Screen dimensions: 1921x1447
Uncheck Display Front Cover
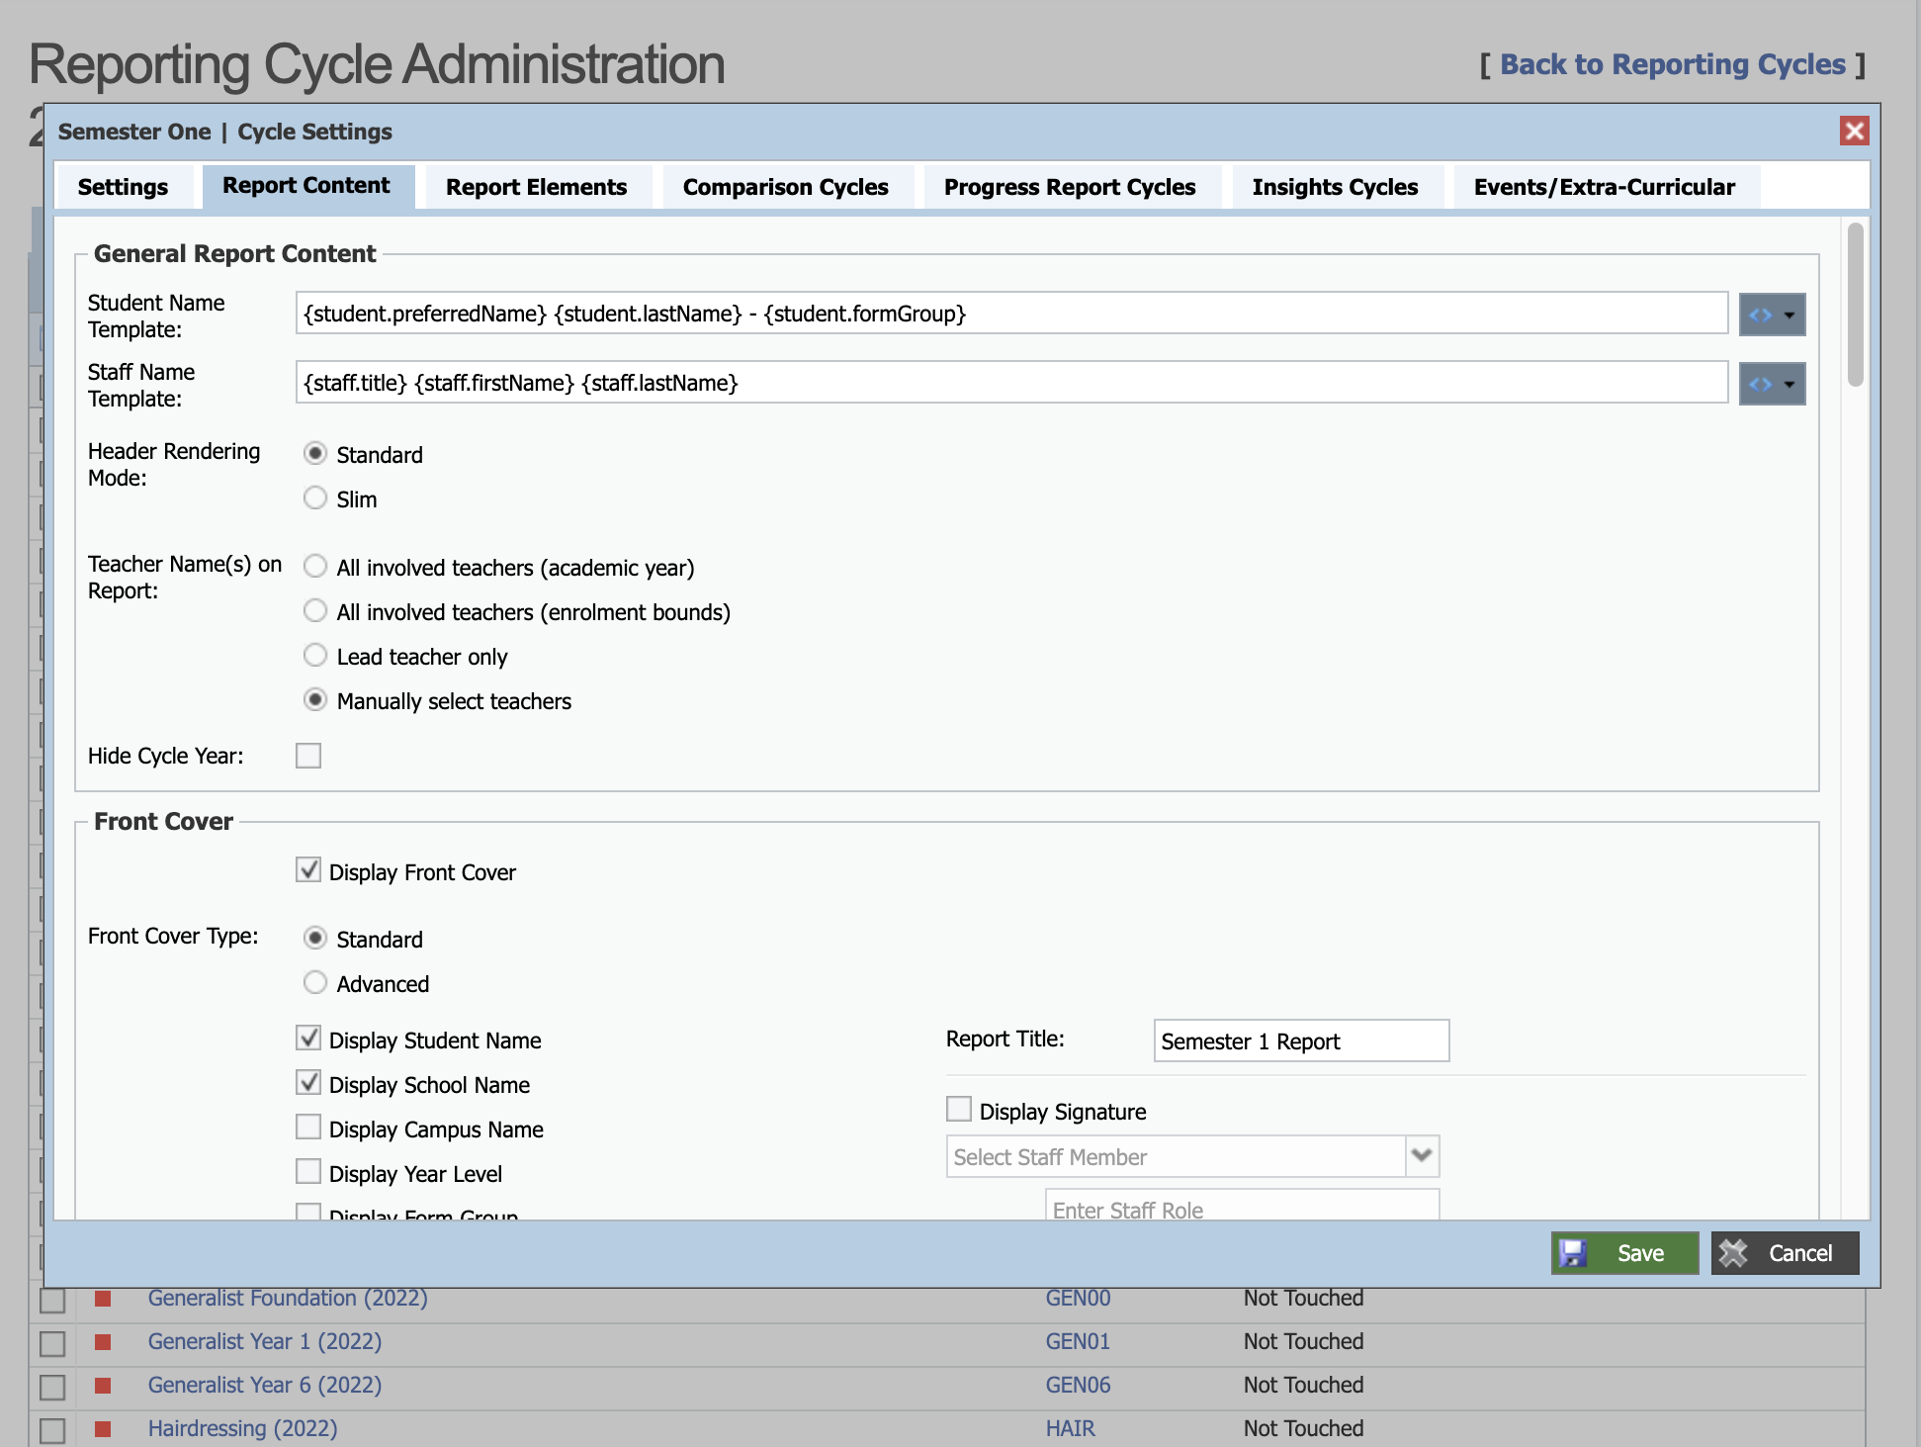pos(308,870)
